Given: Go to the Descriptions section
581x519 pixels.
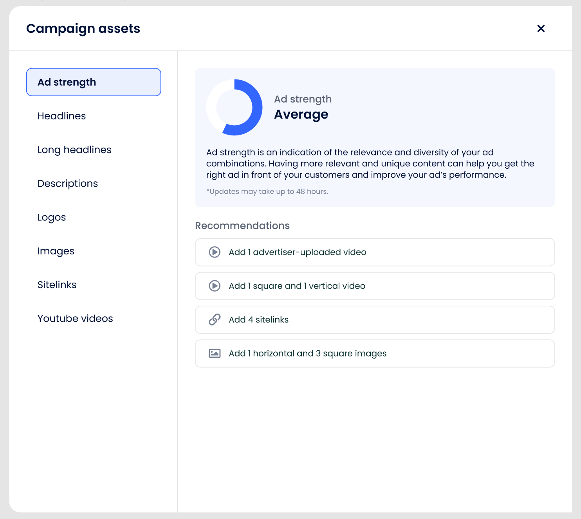Looking at the screenshot, I should [x=68, y=184].
